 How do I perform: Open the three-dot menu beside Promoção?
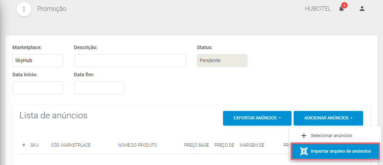(x=24, y=9)
